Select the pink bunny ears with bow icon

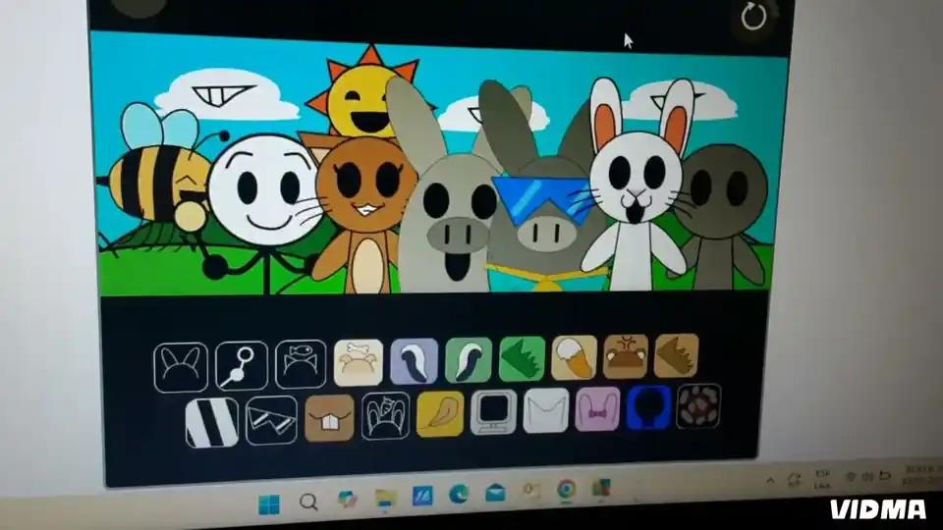pyautogui.click(x=597, y=409)
